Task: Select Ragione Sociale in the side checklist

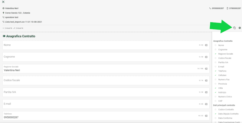Action: tap(226, 54)
